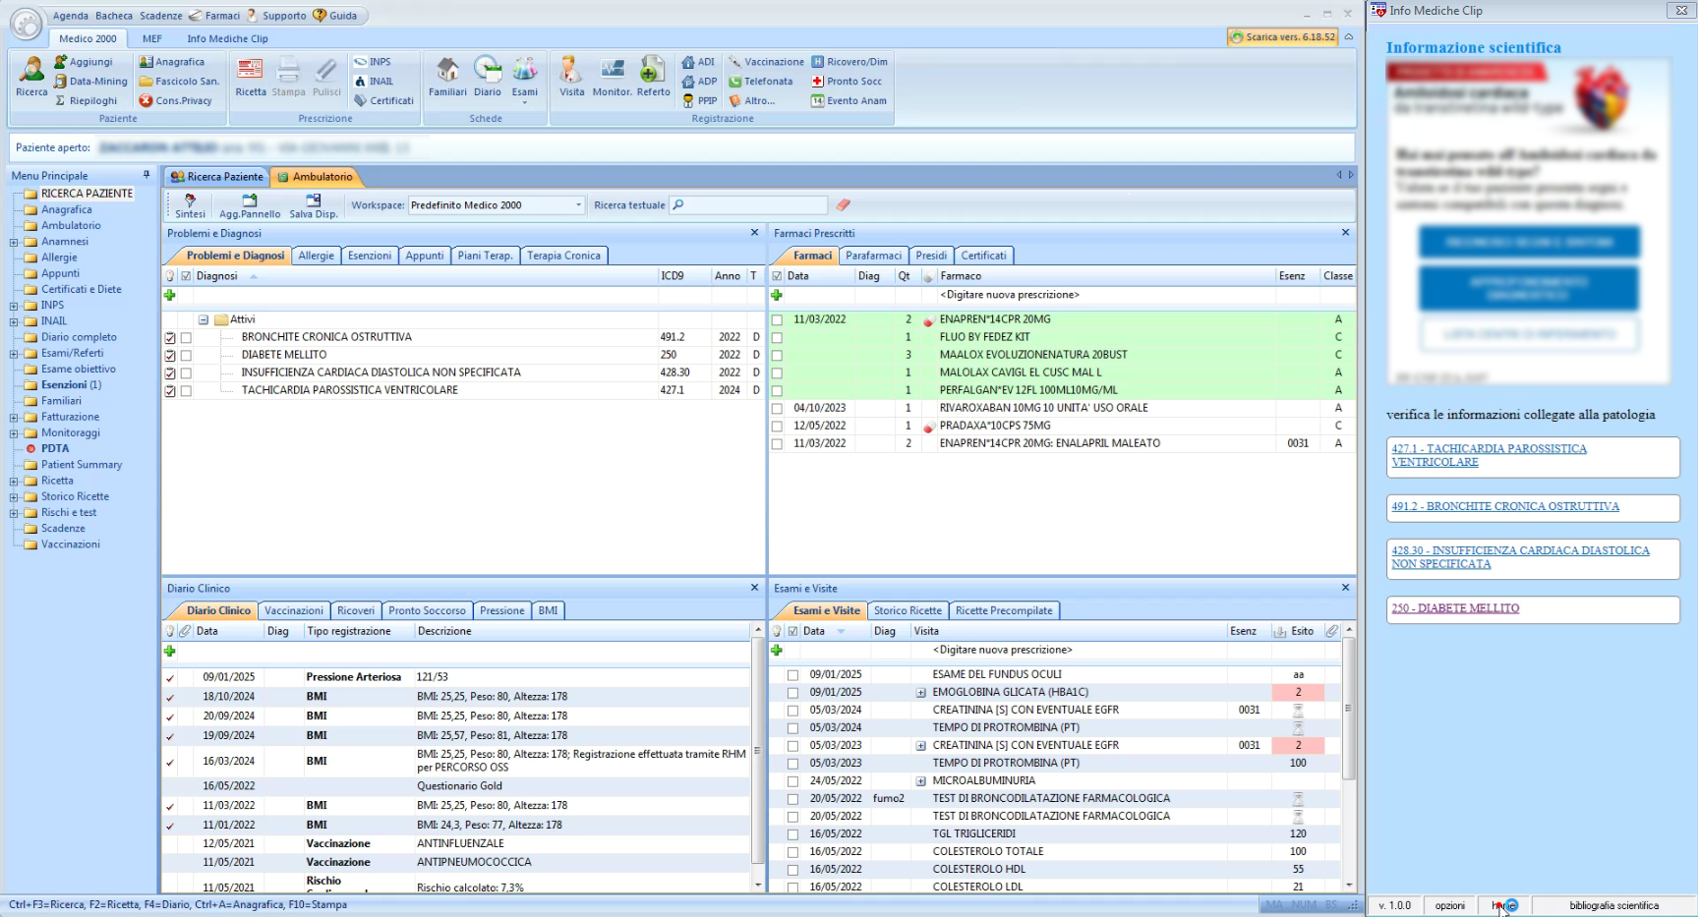Click the Scarica vers. 6.18.52 button
Screen dimensions: 1698x917
[1282, 37]
